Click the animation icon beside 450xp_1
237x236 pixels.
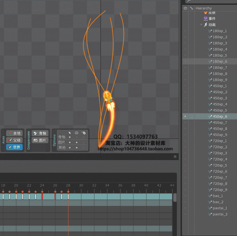pos(210,86)
